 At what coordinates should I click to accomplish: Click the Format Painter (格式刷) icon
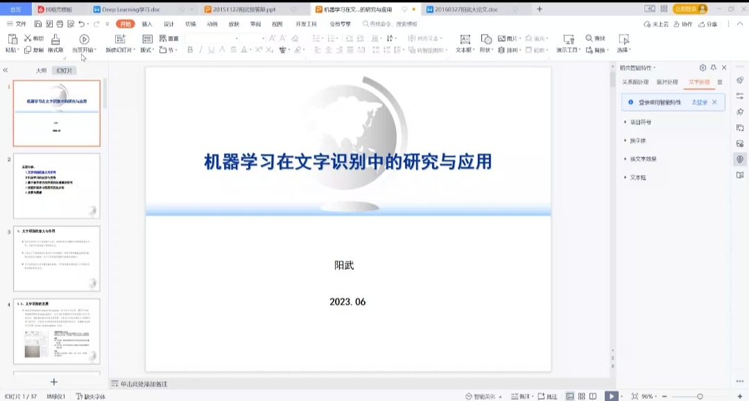[x=55, y=40]
